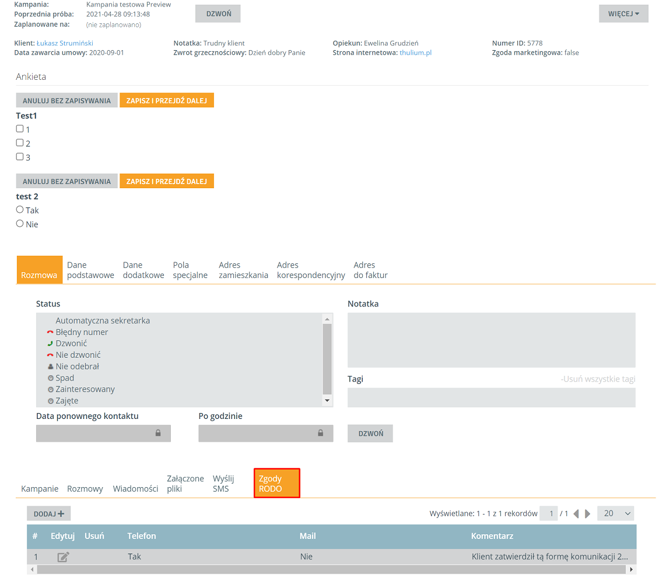Click the lock icon in Po godzinie field
This screenshot has width=666, height=578.
321,433
